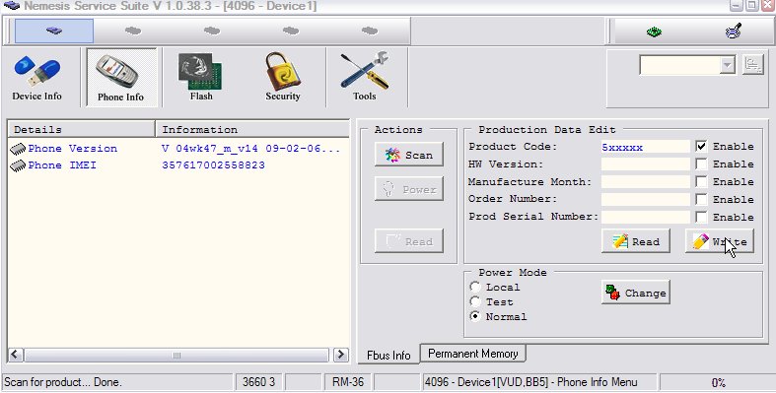Click the HW Version input field
The image size is (776, 393).
point(645,164)
